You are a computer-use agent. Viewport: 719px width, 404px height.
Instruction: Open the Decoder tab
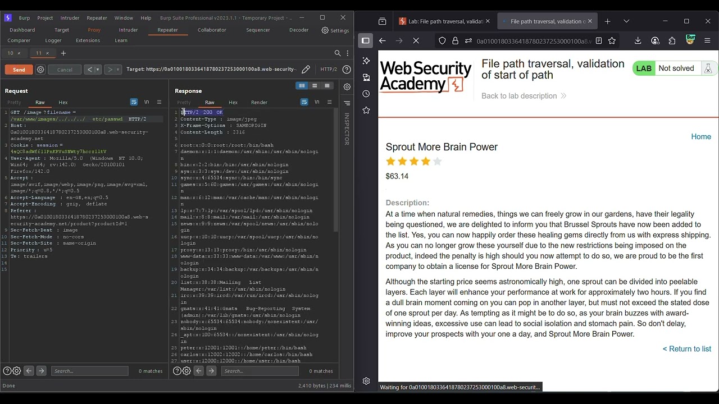click(x=299, y=30)
